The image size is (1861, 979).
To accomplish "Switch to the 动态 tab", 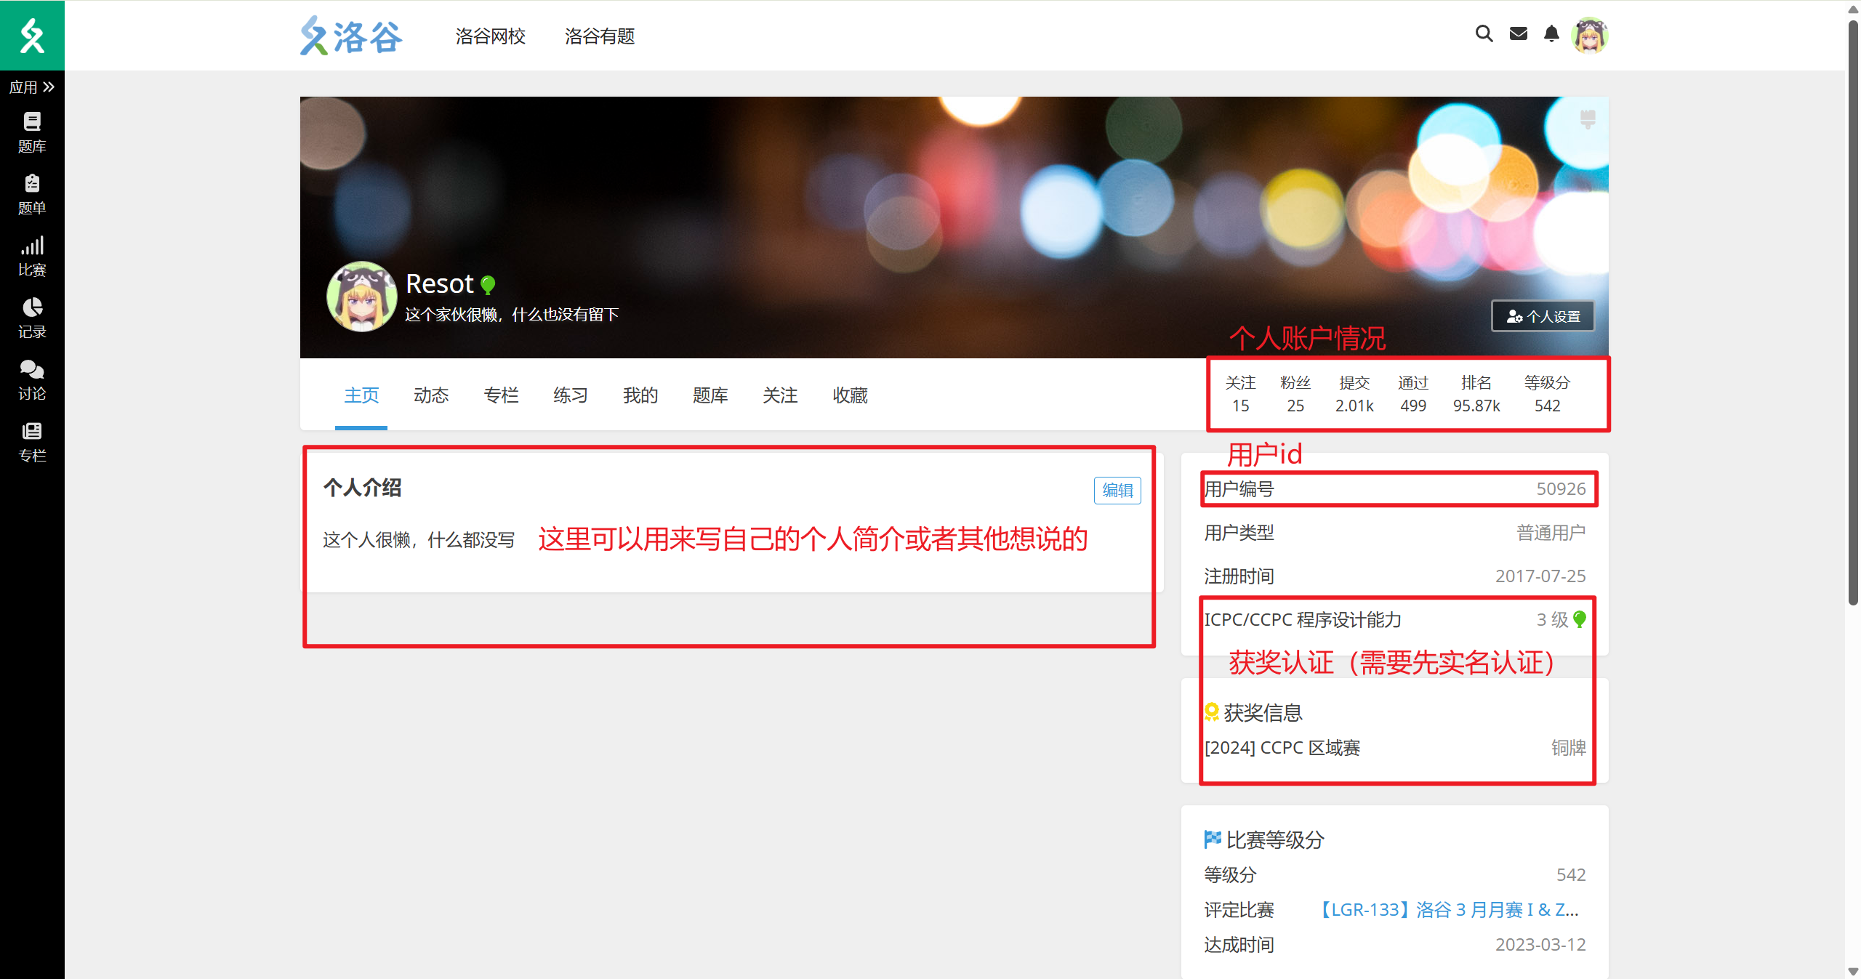I will [431, 395].
